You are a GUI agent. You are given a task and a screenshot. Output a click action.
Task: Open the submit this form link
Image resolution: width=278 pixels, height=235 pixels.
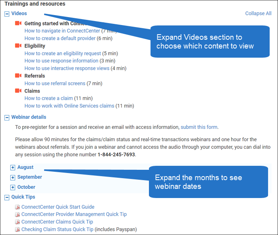click(199, 127)
